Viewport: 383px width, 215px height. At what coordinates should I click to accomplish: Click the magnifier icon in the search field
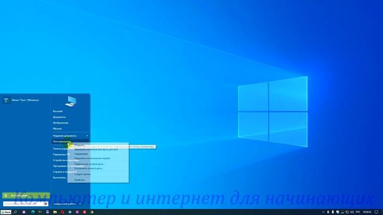(45, 204)
